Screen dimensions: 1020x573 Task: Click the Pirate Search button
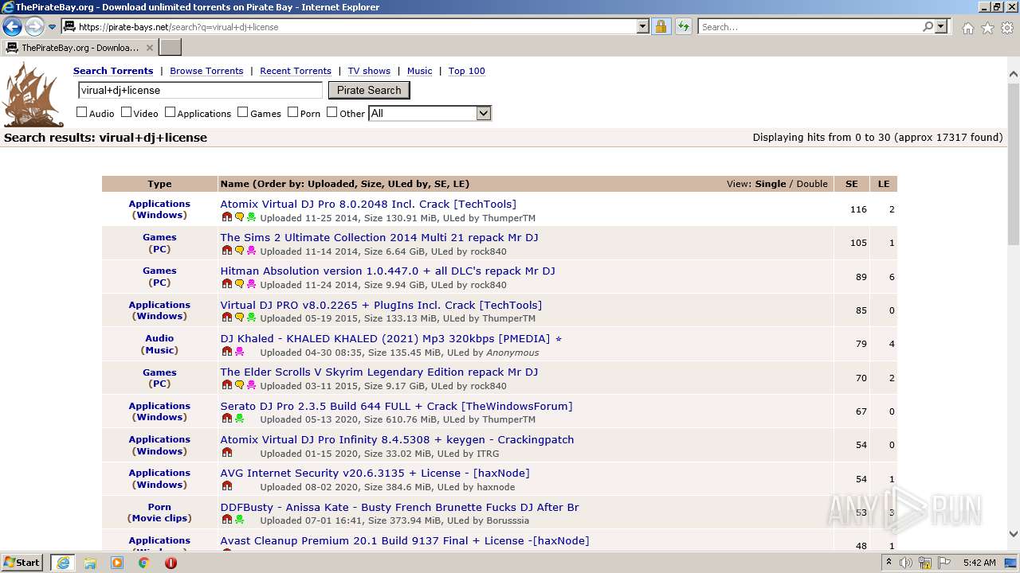(369, 90)
